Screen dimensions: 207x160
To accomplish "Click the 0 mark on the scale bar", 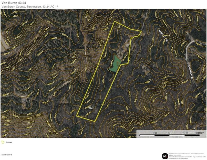I will 140,133.
